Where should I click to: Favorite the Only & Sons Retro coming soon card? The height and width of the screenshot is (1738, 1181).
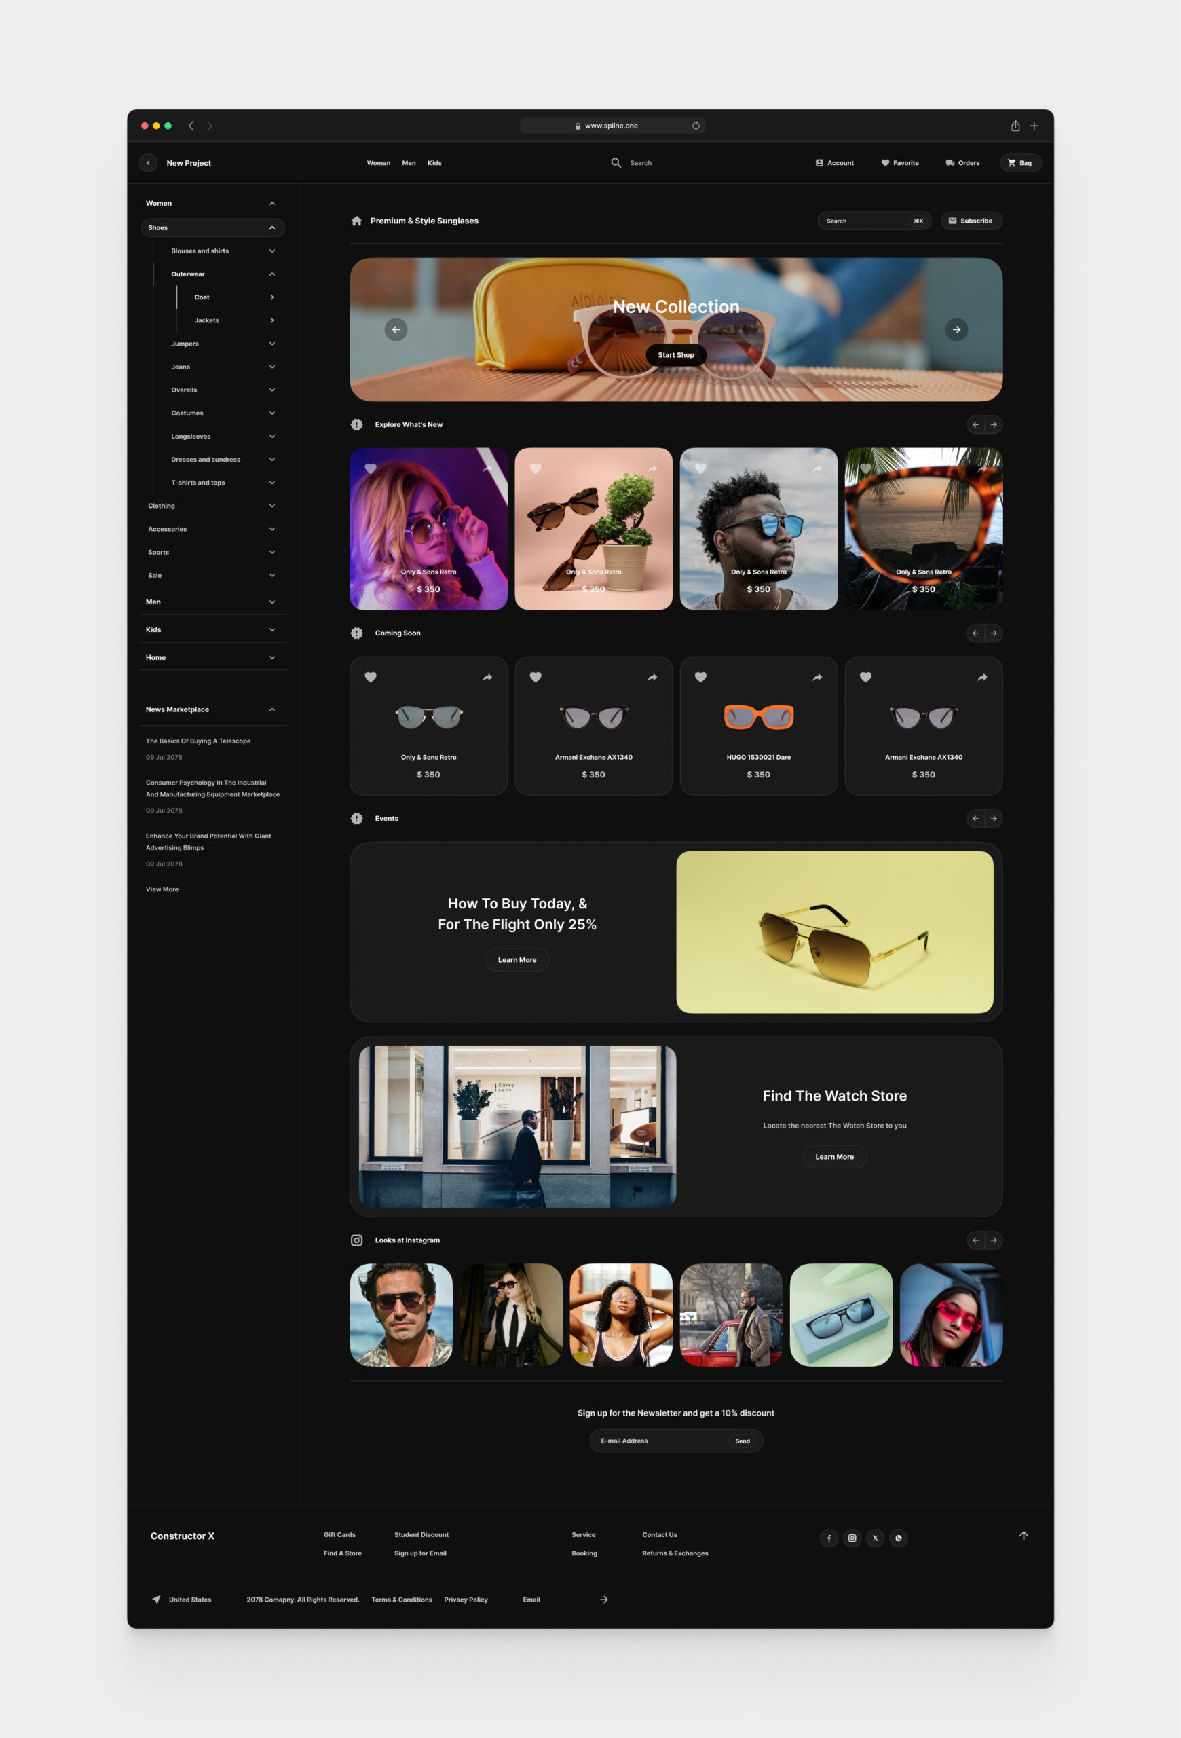[x=371, y=678]
